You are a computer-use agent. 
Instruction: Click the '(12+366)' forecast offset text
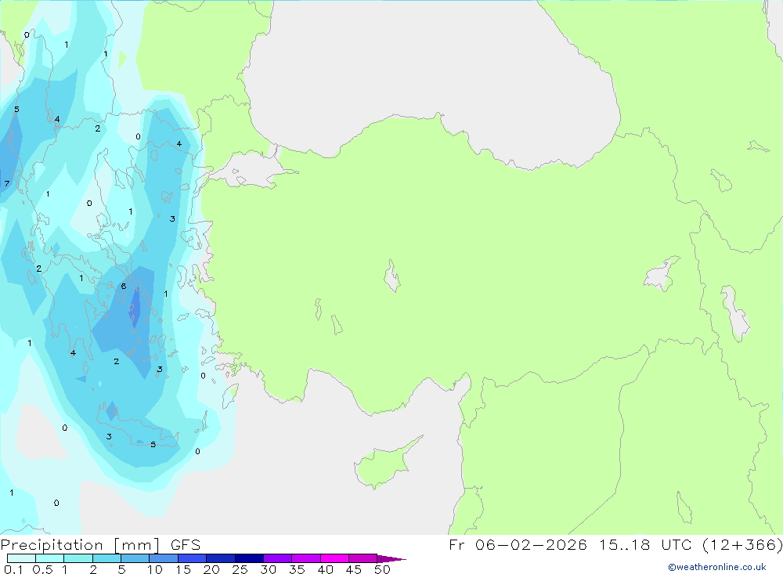742,544
